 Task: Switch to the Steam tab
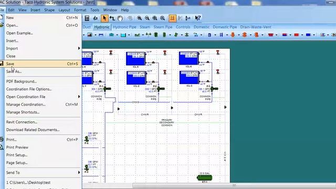click(145, 27)
